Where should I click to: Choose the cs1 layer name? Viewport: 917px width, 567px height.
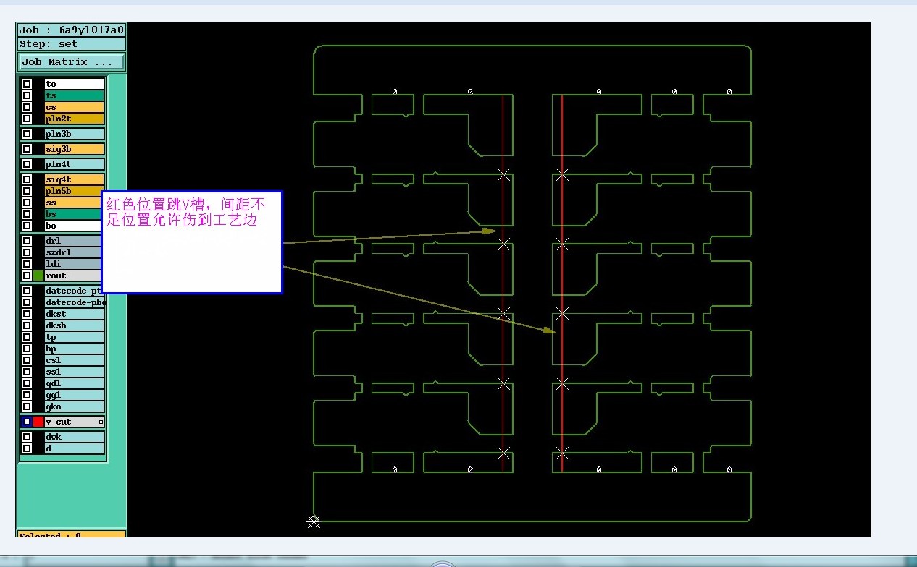pos(75,360)
